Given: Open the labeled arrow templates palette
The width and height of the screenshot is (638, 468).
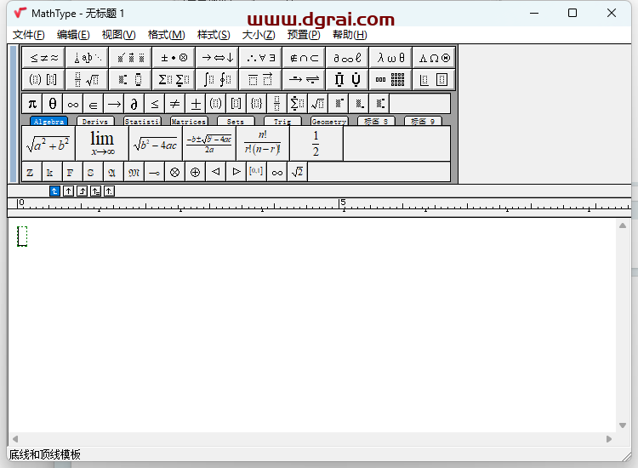Looking at the screenshot, I should click(x=304, y=79).
